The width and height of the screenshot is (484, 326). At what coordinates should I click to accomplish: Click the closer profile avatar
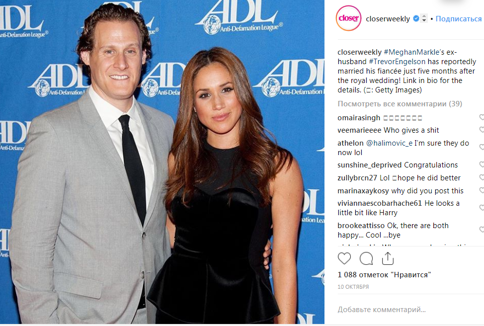pyautogui.click(x=348, y=18)
